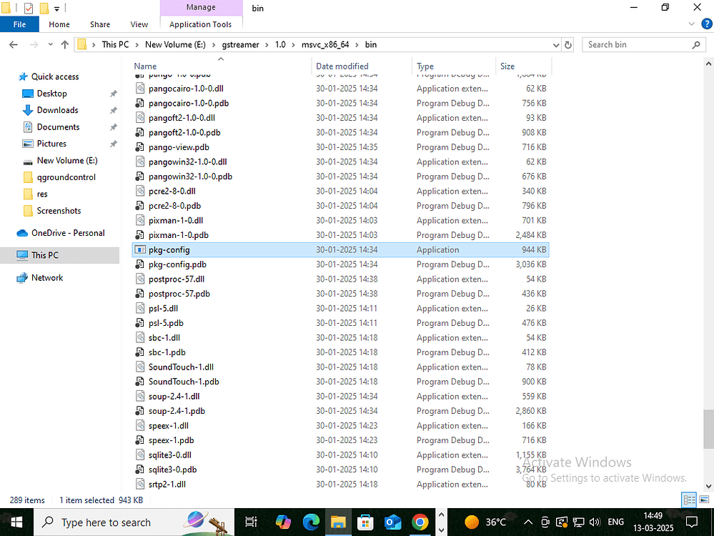Open the File menu

(x=19, y=24)
